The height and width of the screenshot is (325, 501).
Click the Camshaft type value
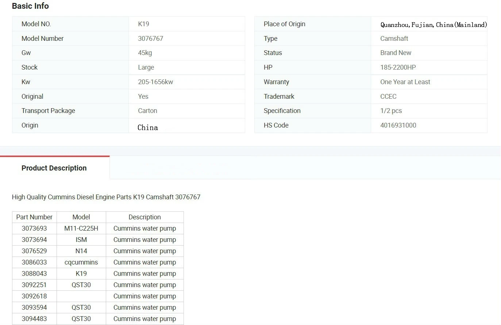[x=394, y=39]
